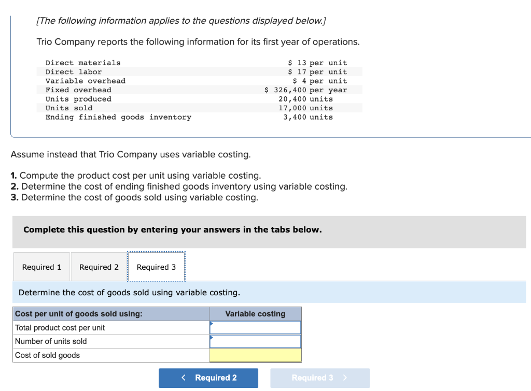Click the back chevron on Required 2 button
The height and width of the screenshot is (391, 531).
click(183, 378)
